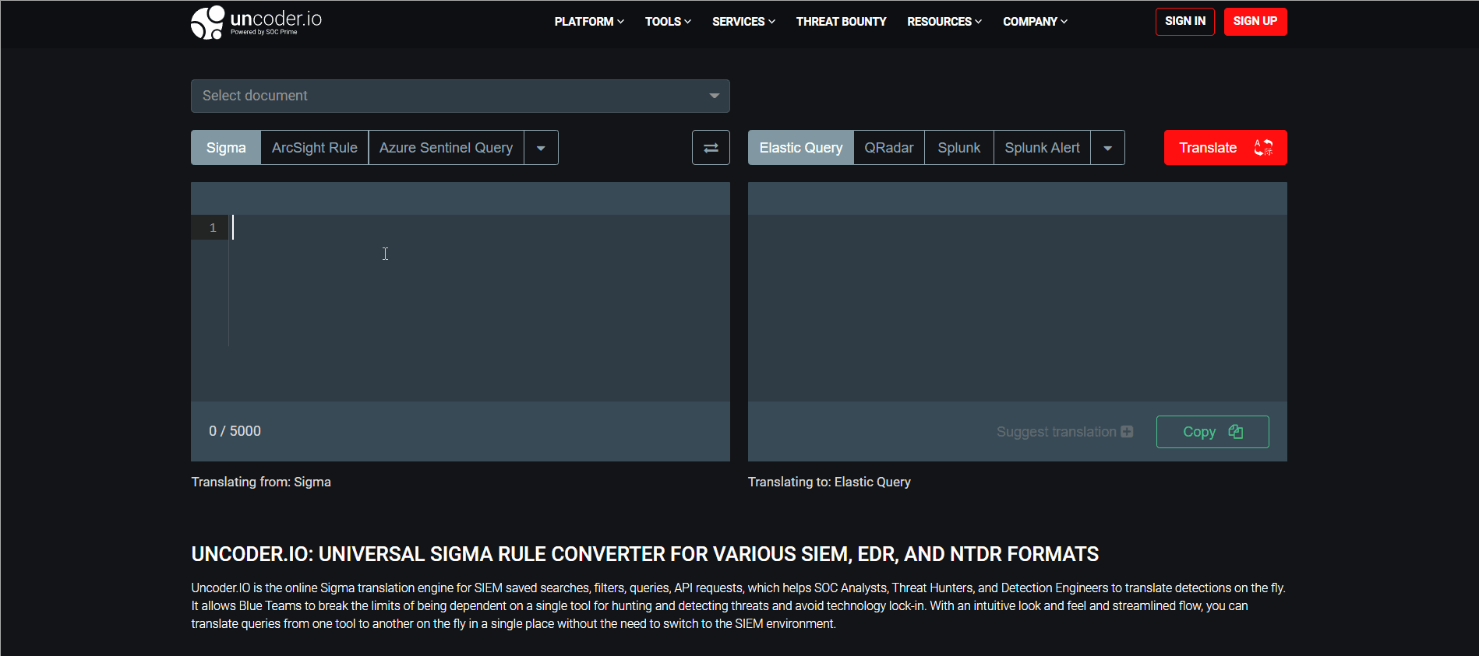Open the SERVICES menu

[743, 22]
